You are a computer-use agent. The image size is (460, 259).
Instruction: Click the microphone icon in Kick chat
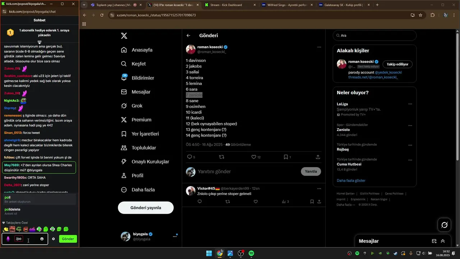click(8, 239)
